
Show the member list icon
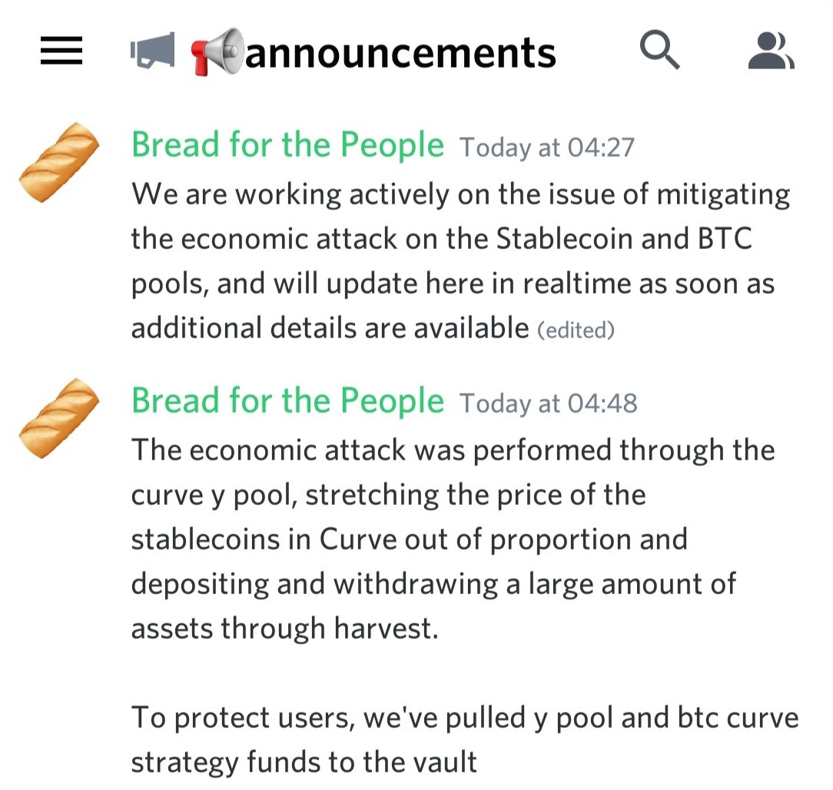[x=771, y=51]
